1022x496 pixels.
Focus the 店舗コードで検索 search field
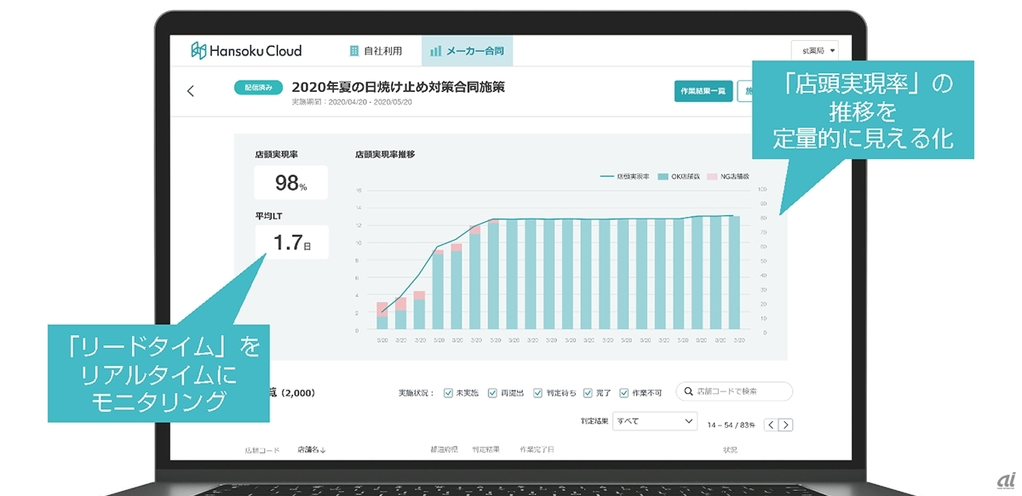734,391
